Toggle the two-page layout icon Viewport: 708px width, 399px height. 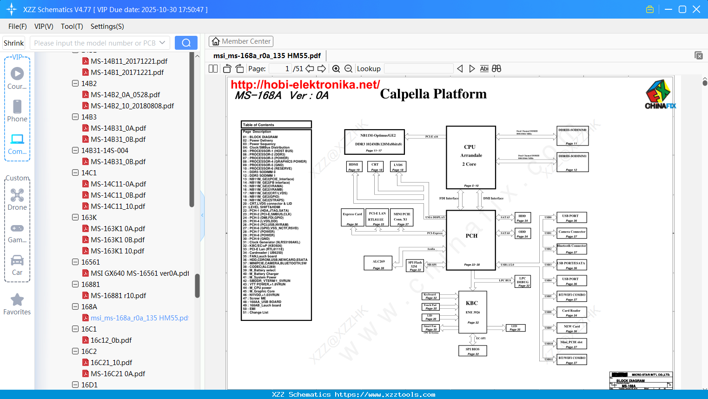(213, 69)
